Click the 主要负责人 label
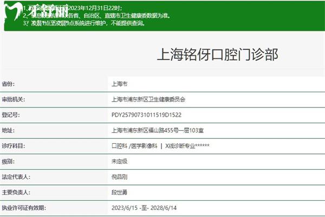Viewport: 325px width, 217px height. [x=16, y=192]
